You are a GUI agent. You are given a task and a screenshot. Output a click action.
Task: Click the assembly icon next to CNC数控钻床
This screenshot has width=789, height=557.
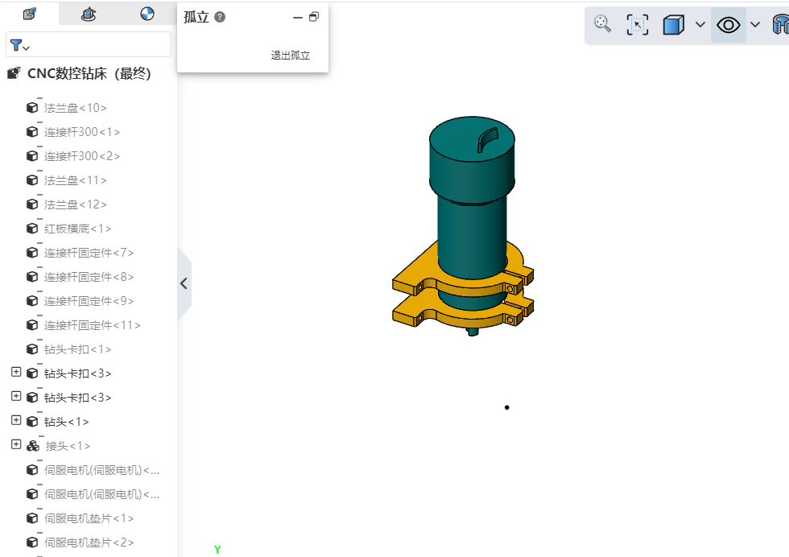(x=14, y=73)
